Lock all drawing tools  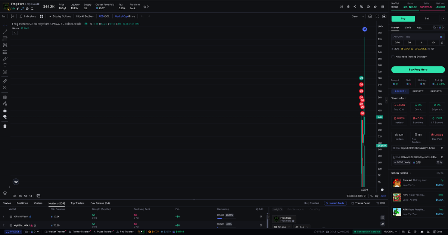click(x=5, y=110)
